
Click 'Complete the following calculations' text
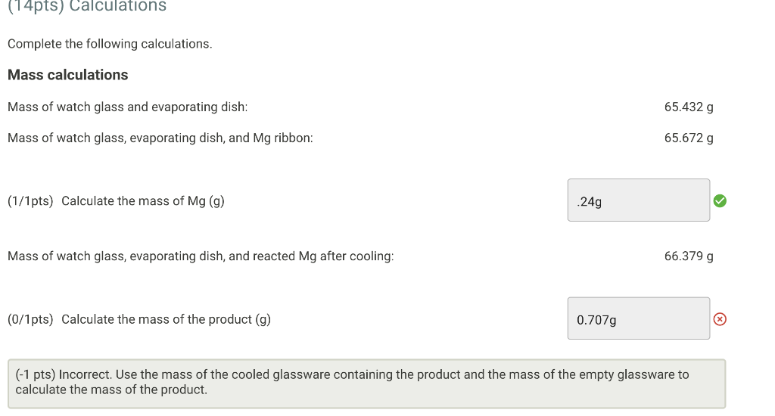click(x=110, y=44)
